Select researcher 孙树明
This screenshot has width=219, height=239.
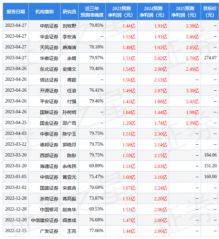tap(69, 112)
